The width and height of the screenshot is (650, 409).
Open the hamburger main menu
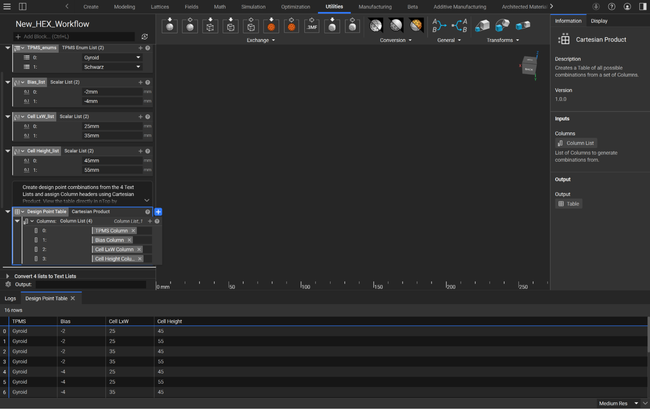pos(7,7)
